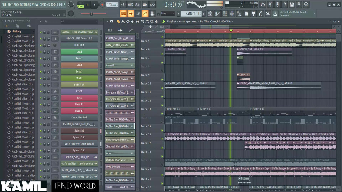This screenshot has width=342, height=192.
Task: Click the RISER channel button
Action: (79, 91)
